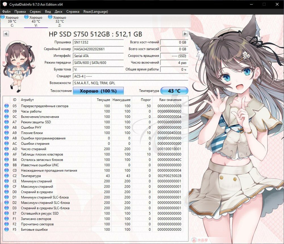
Task: Click status icon for attribute 05
Action: click(x=7, y=106)
